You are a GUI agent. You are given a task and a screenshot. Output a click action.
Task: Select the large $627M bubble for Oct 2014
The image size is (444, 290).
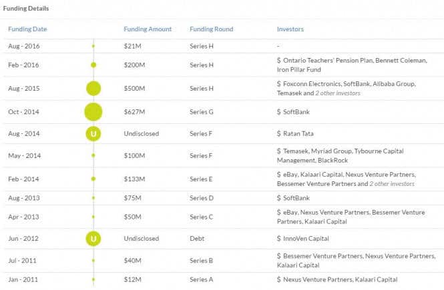point(93,111)
